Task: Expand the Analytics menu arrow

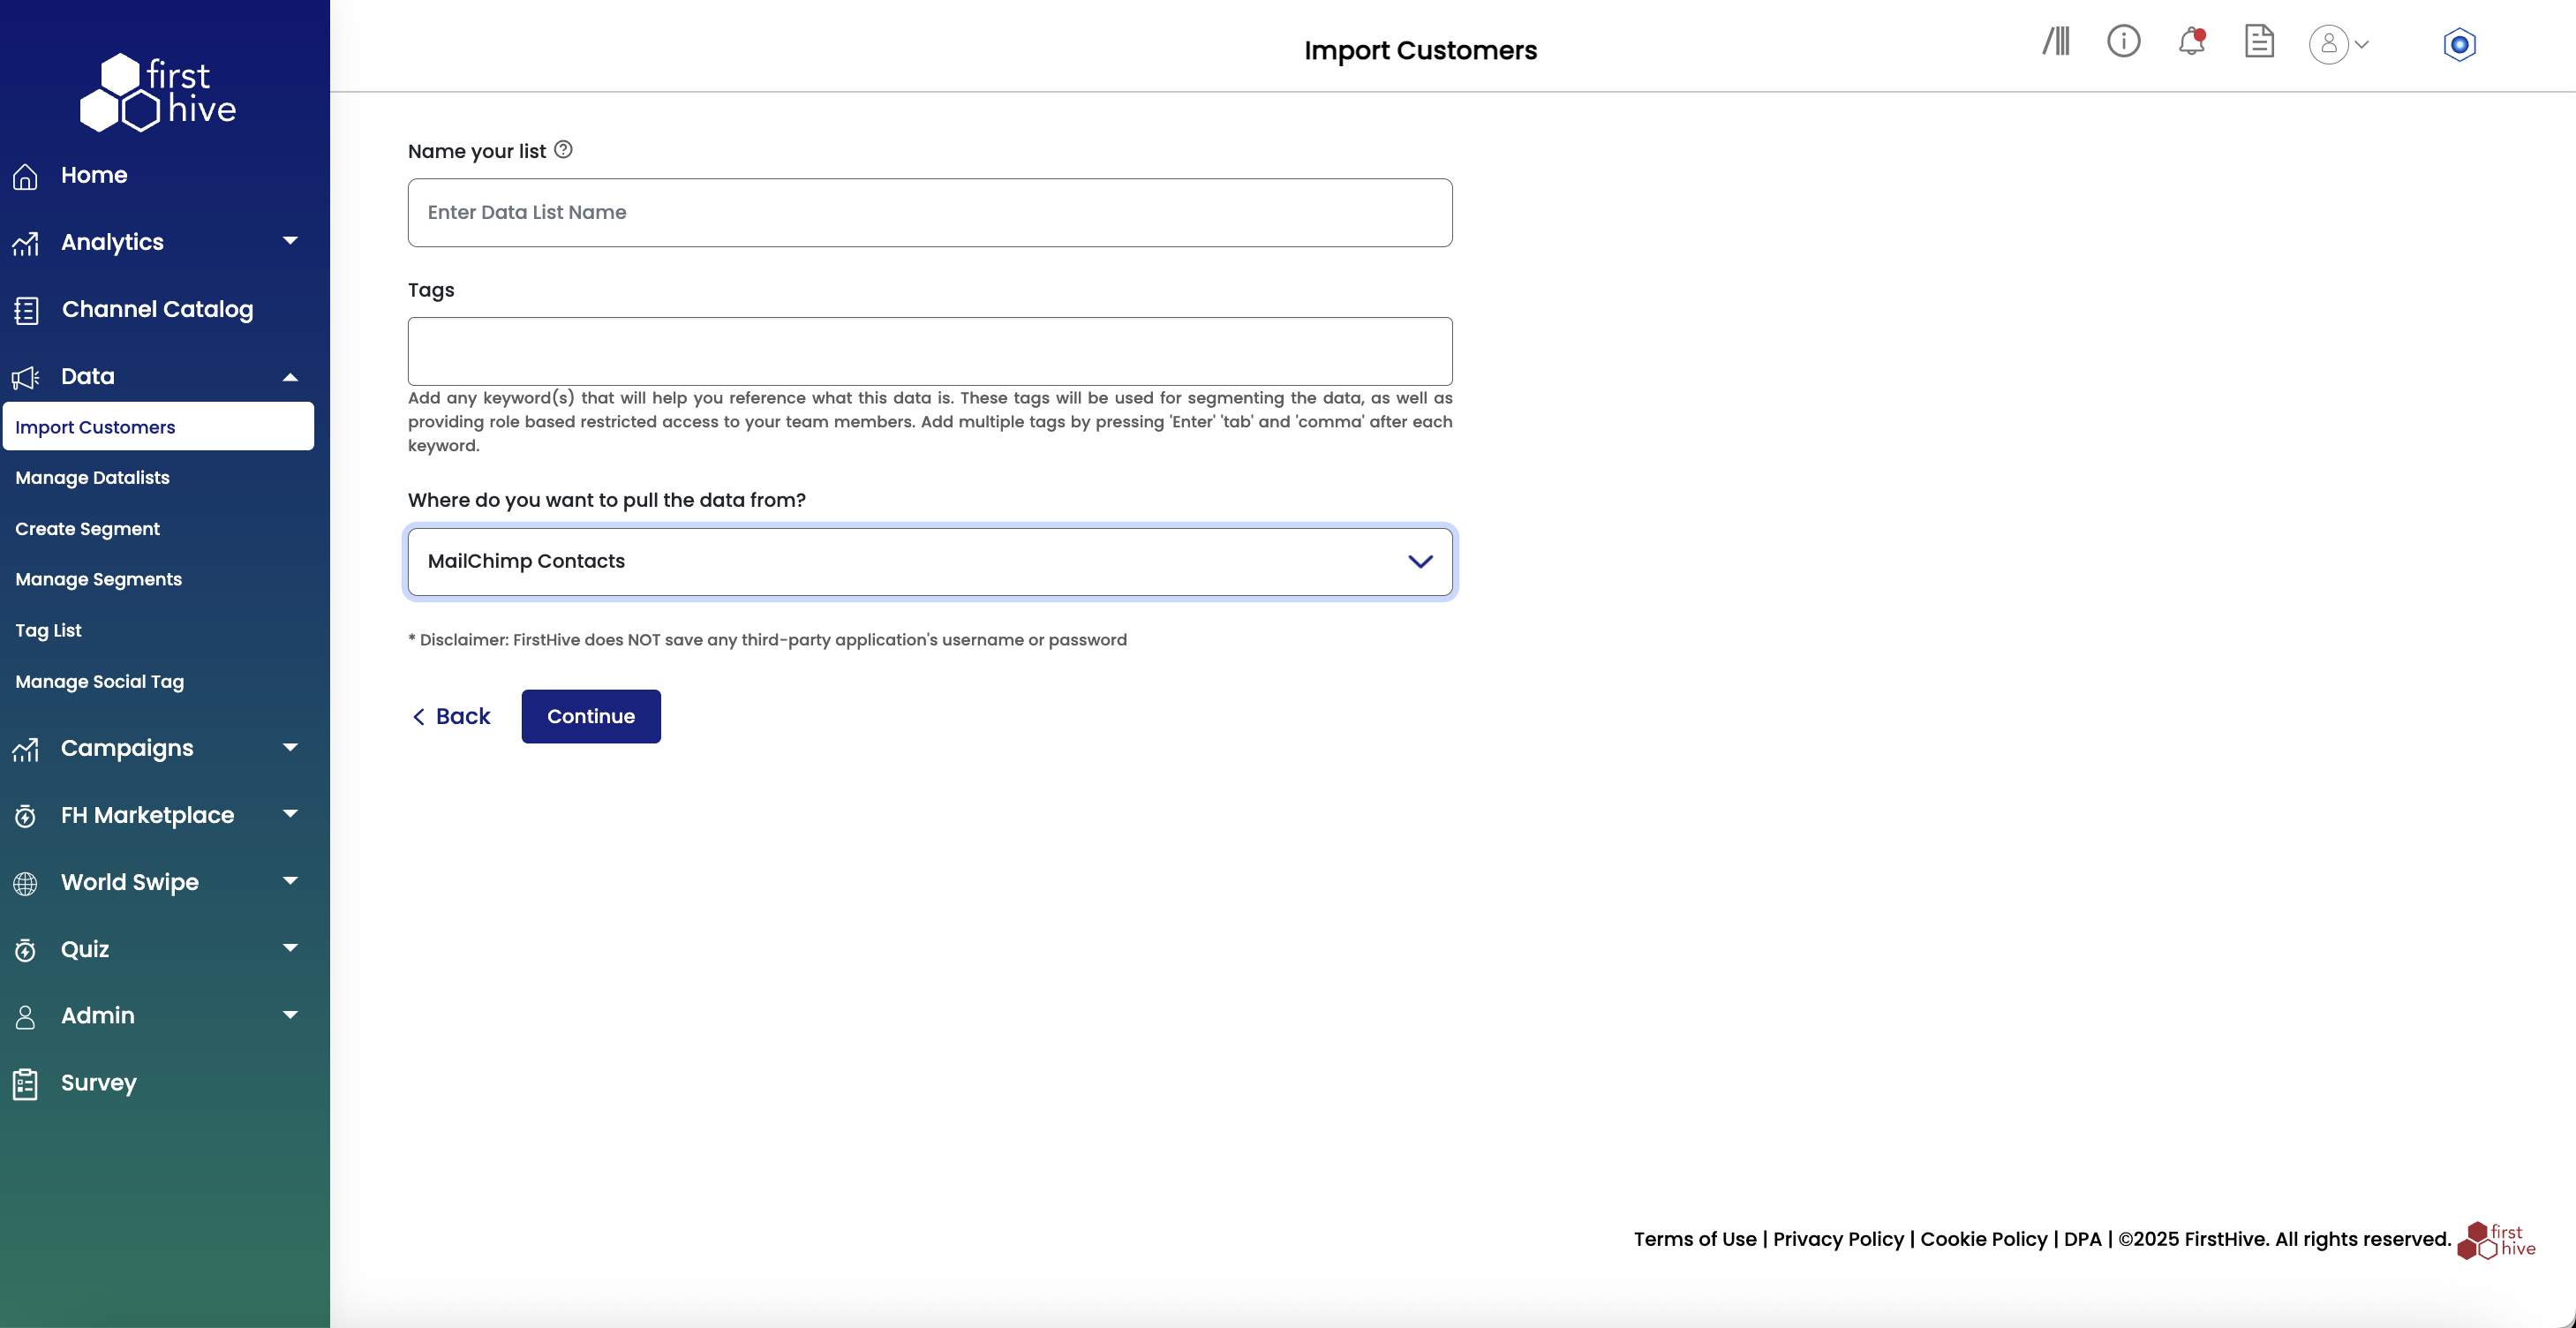Action: pyautogui.click(x=290, y=241)
